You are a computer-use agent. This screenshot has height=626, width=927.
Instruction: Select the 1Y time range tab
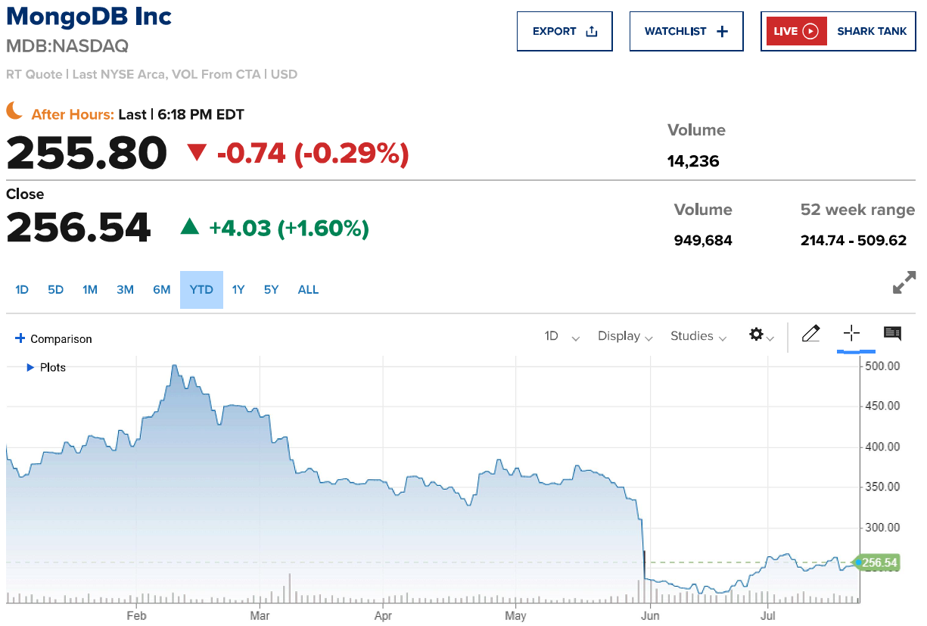click(238, 290)
